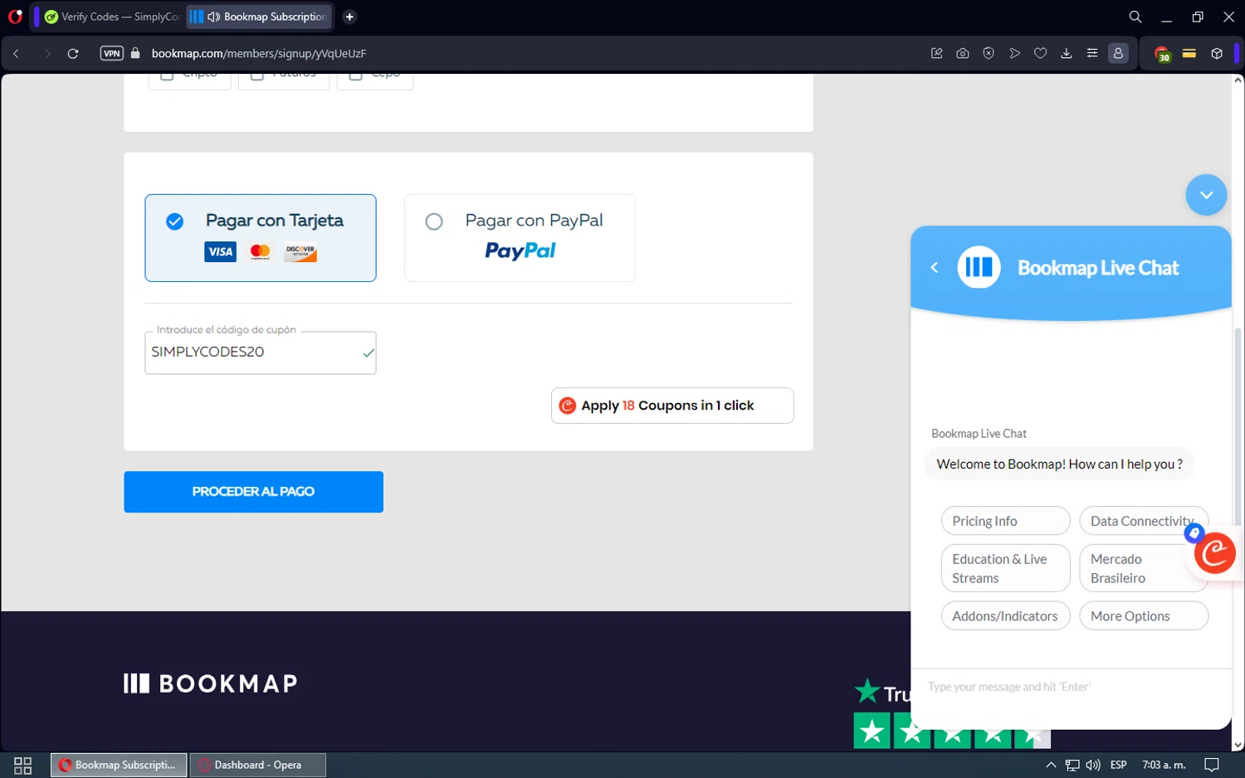Open the wallet card extension icon
This screenshot has height=778, width=1245.
pyautogui.click(x=1189, y=53)
